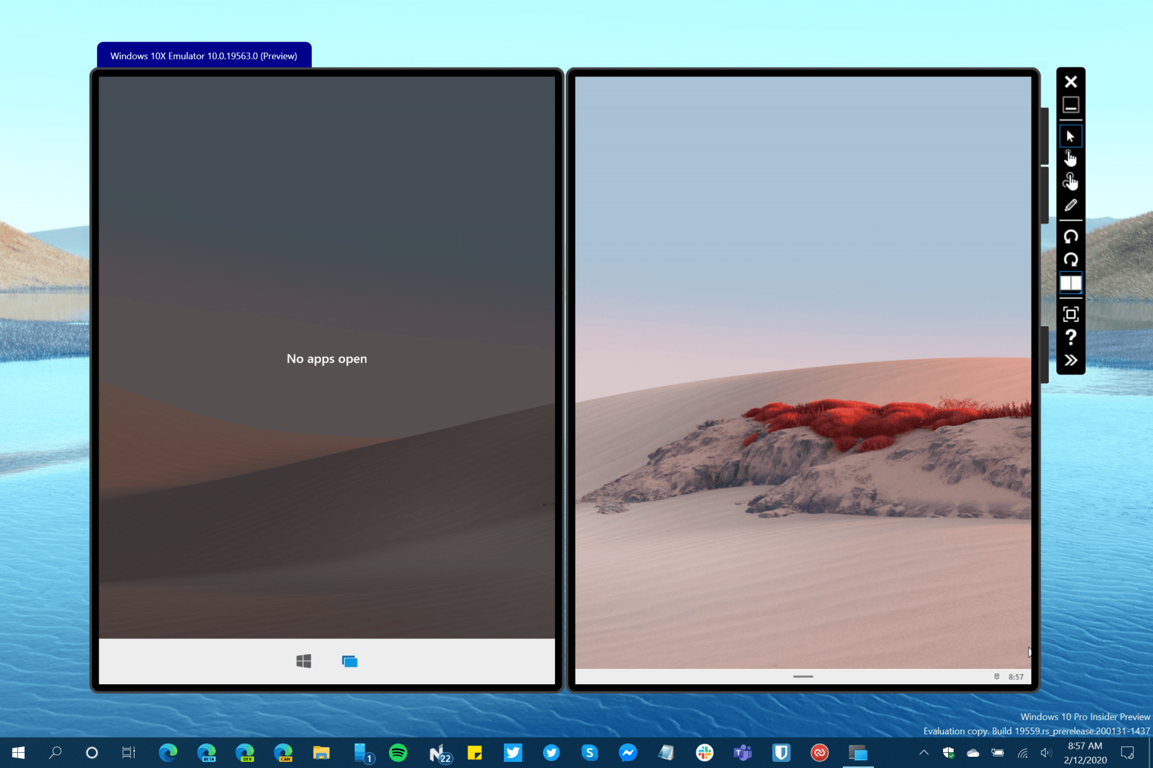1153x768 pixels.
Task: Enable single-touch input mode
Action: pos(1071,159)
